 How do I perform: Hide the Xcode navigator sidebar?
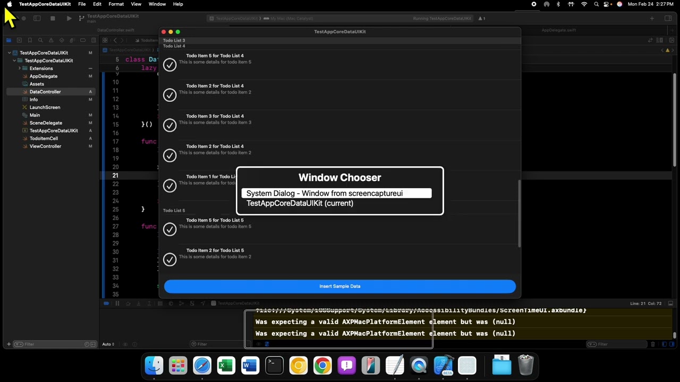tap(37, 19)
